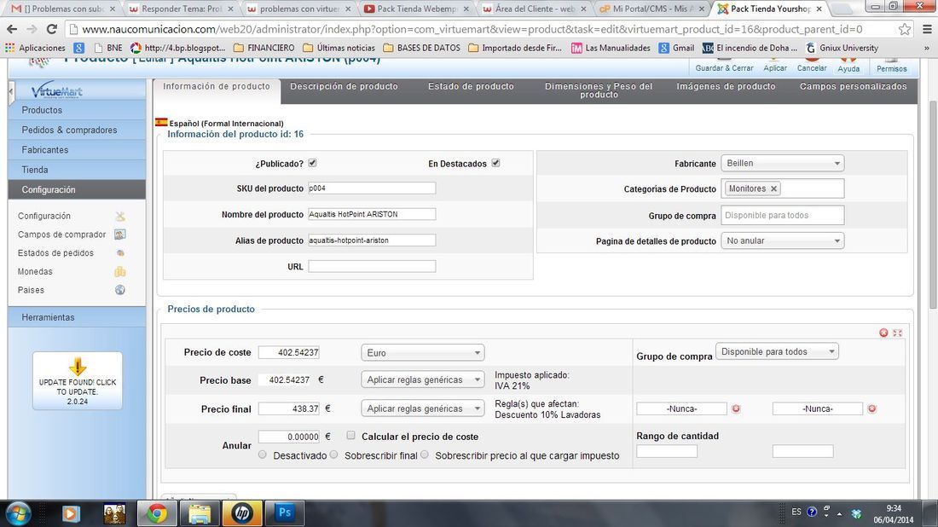
Task: Click the Configuración tools icon in sidebar
Action: click(x=120, y=216)
